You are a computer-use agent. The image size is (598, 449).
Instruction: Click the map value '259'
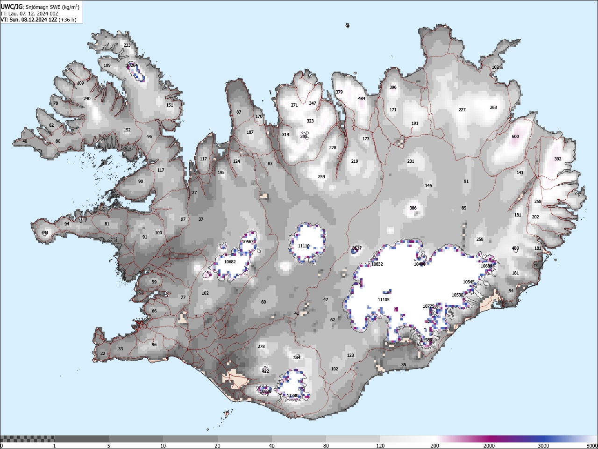321,177
